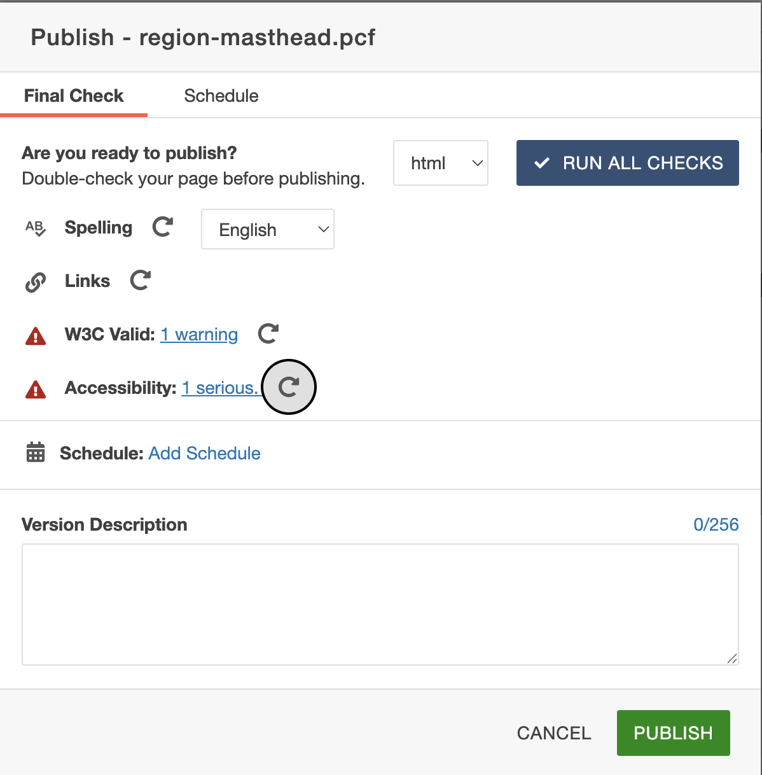This screenshot has width=762, height=775.
Task: Click the 'Spelling' label text
Action: tap(99, 227)
